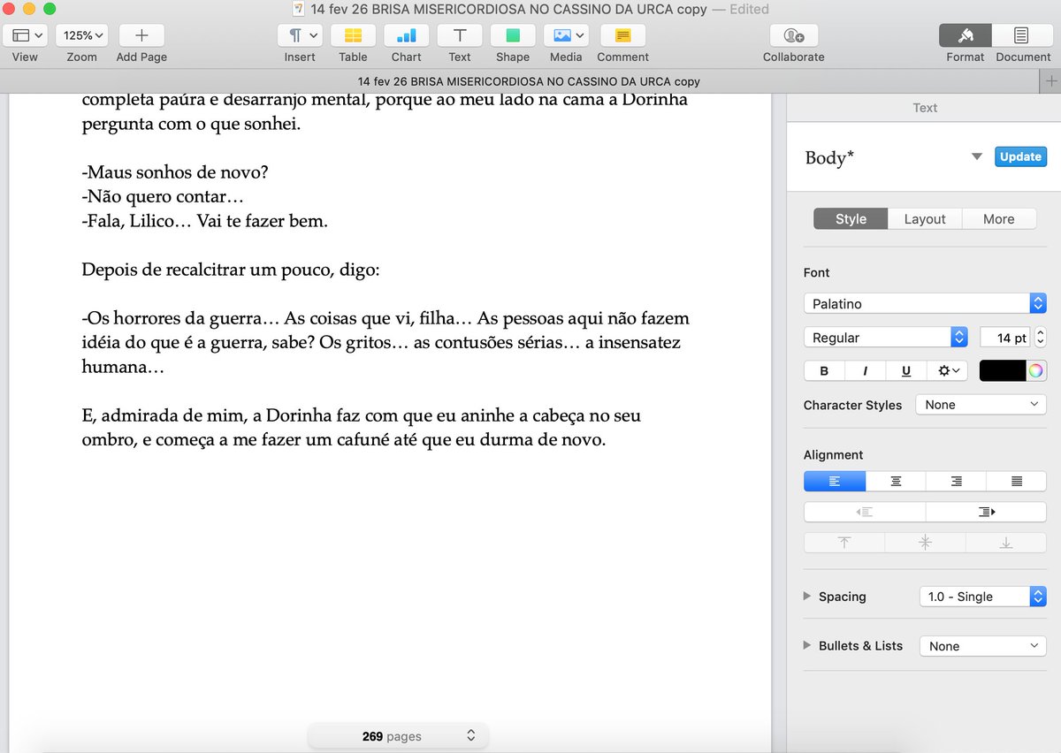Open the 269 pages count popup
This screenshot has width=1061, height=753.
[x=398, y=735]
